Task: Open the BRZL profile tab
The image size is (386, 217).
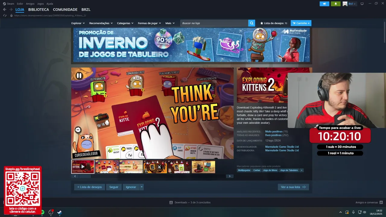Action: coord(86,10)
